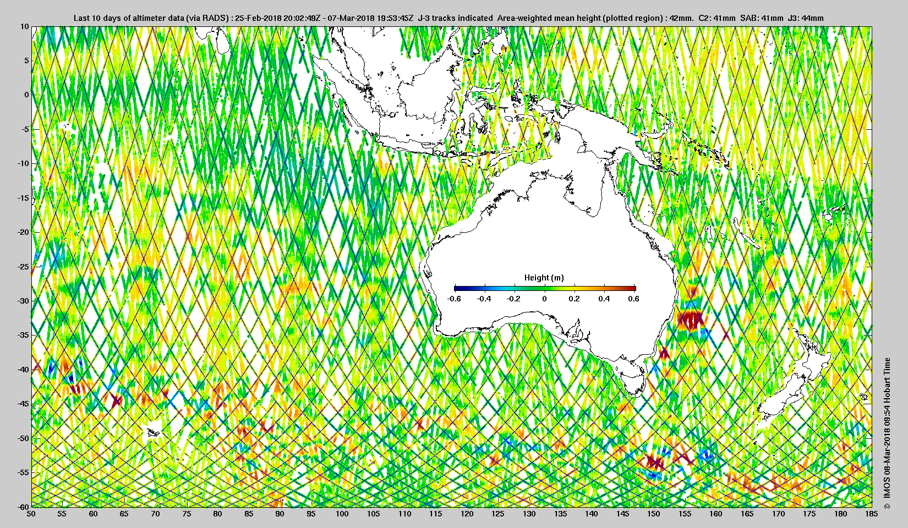
Task: Click latitude axis label -10
Action: click(x=24, y=163)
